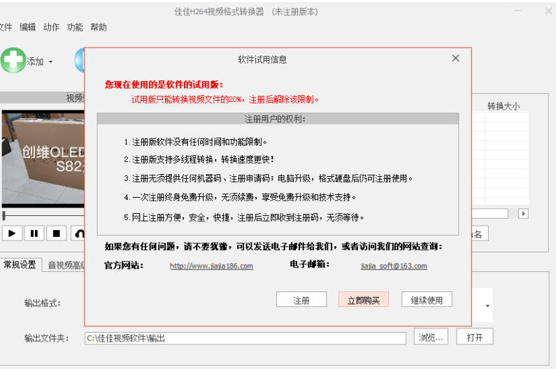Viewport: 556px width, 369px height.
Task: Click the jiajia_soft@163.com email link
Action: click(394, 266)
